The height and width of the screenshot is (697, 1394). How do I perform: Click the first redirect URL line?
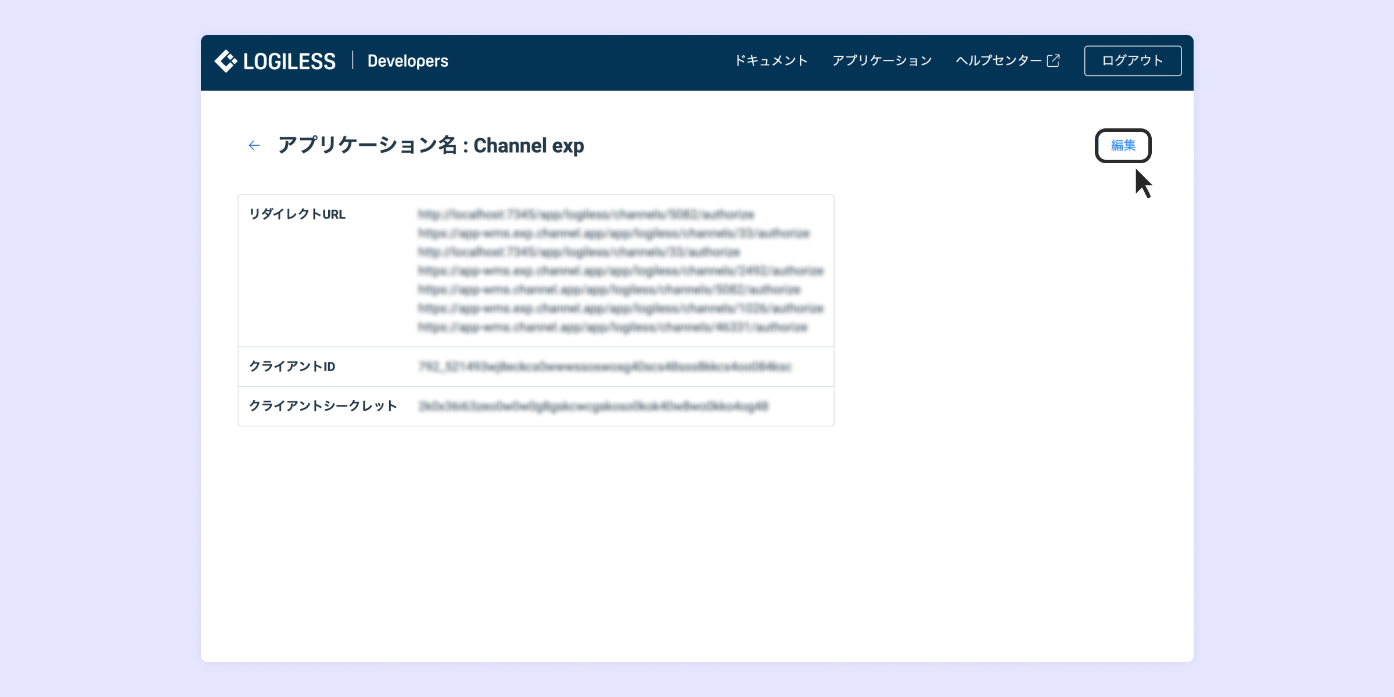[585, 214]
